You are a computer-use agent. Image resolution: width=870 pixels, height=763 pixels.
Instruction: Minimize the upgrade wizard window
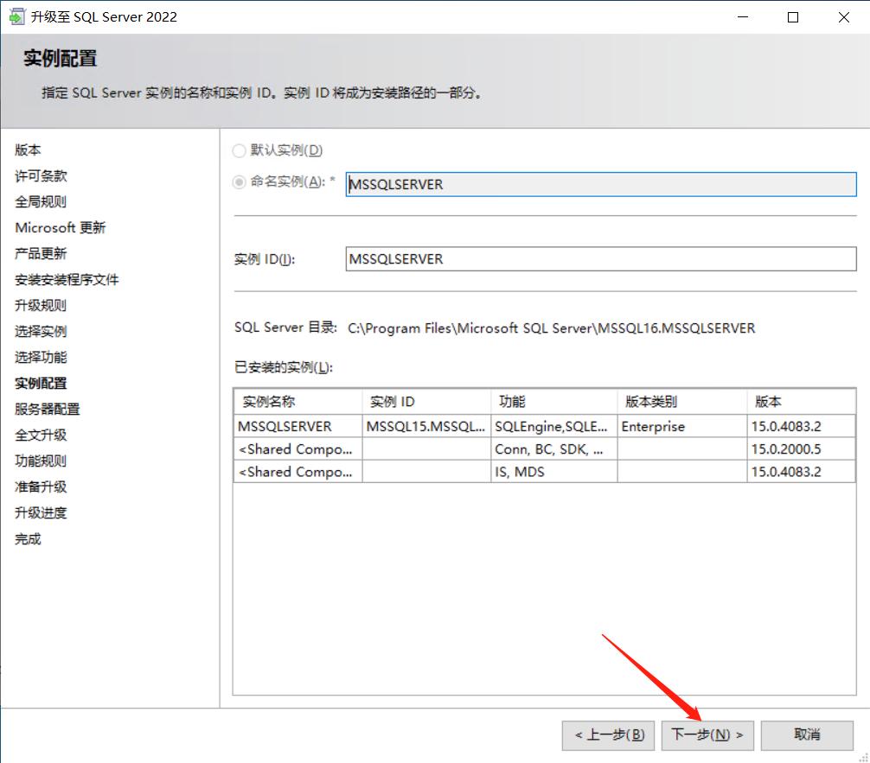point(743,17)
